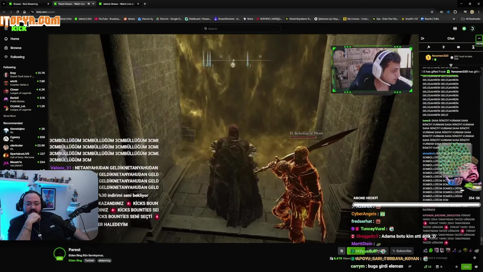The image size is (483, 272).
Task: Show more bookmarks with the double chevron
Action: [454, 19]
